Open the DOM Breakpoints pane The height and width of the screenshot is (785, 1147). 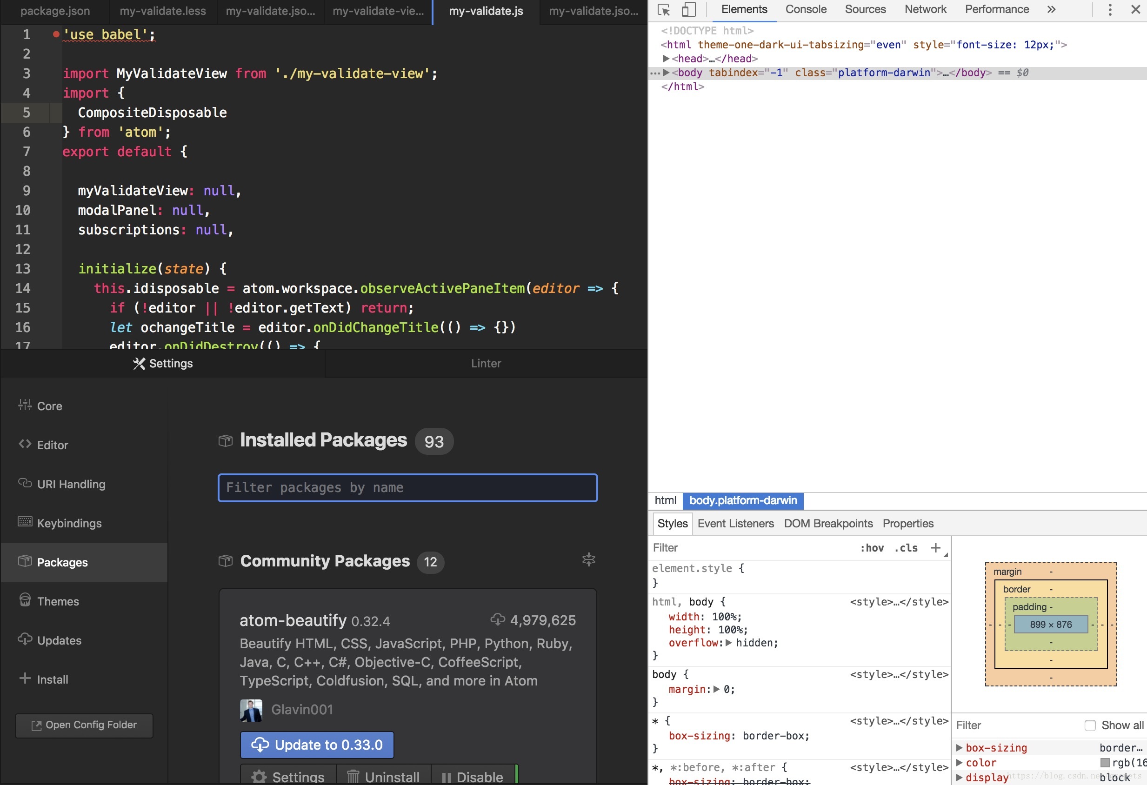pyautogui.click(x=828, y=524)
